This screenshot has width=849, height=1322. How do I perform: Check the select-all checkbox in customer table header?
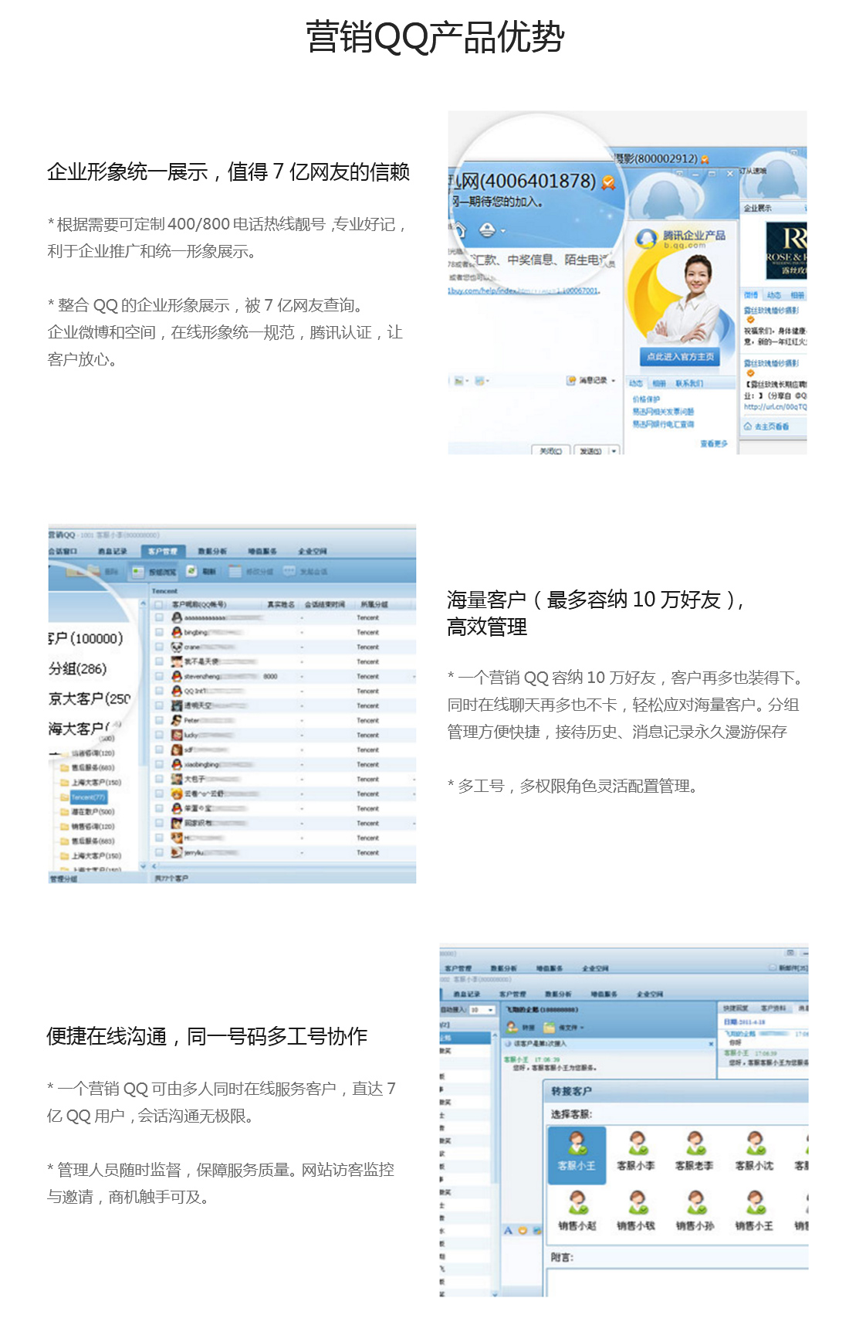point(159,604)
